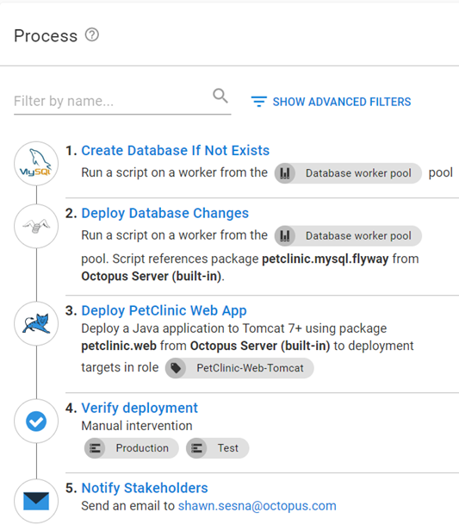
Task: Click the Manual intervention description
Action: click(x=137, y=426)
